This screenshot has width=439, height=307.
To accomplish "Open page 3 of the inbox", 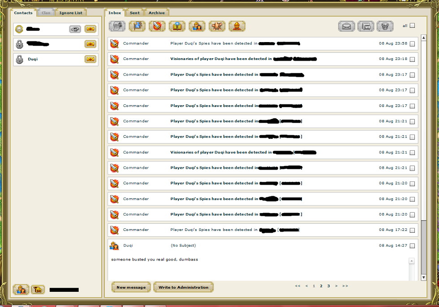I will [x=328, y=286].
